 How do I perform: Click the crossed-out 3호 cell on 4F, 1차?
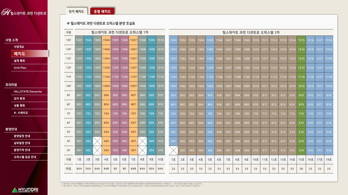(x=97, y=141)
